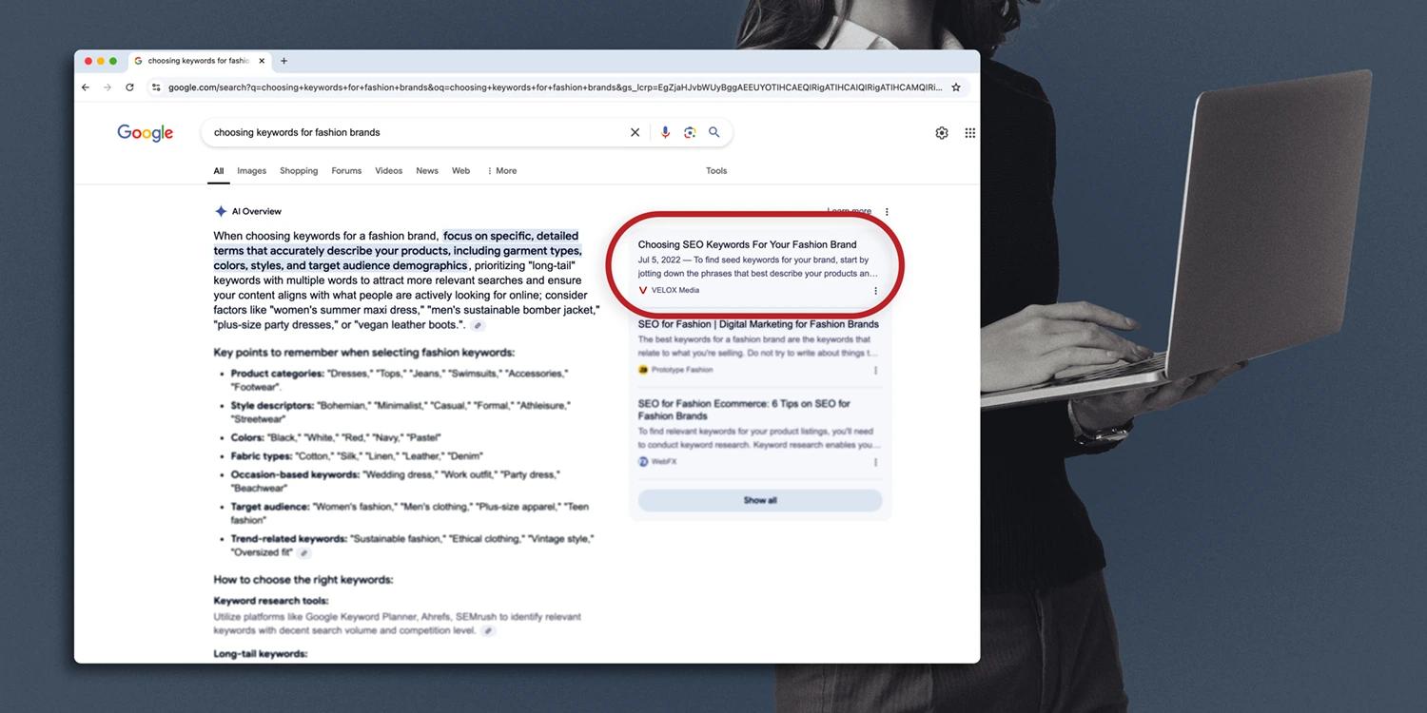The height and width of the screenshot is (713, 1427).
Task: Switch to the Shopping tab
Action: (x=299, y=171)
